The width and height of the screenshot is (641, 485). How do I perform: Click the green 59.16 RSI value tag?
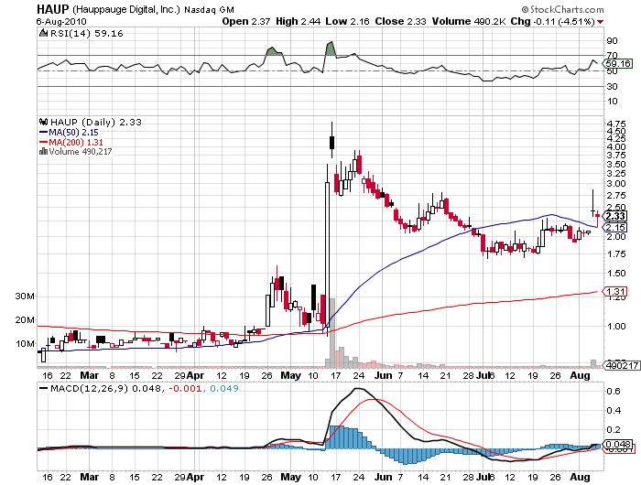coord(618,64)
